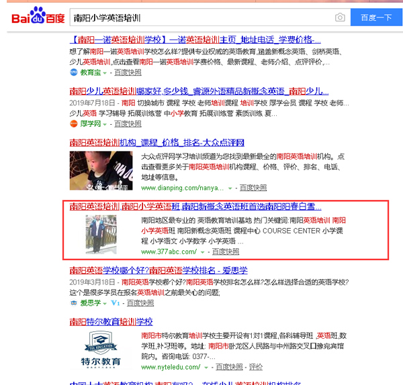
Task: Open the 大众点评网 result title
Action: (156, 142)
